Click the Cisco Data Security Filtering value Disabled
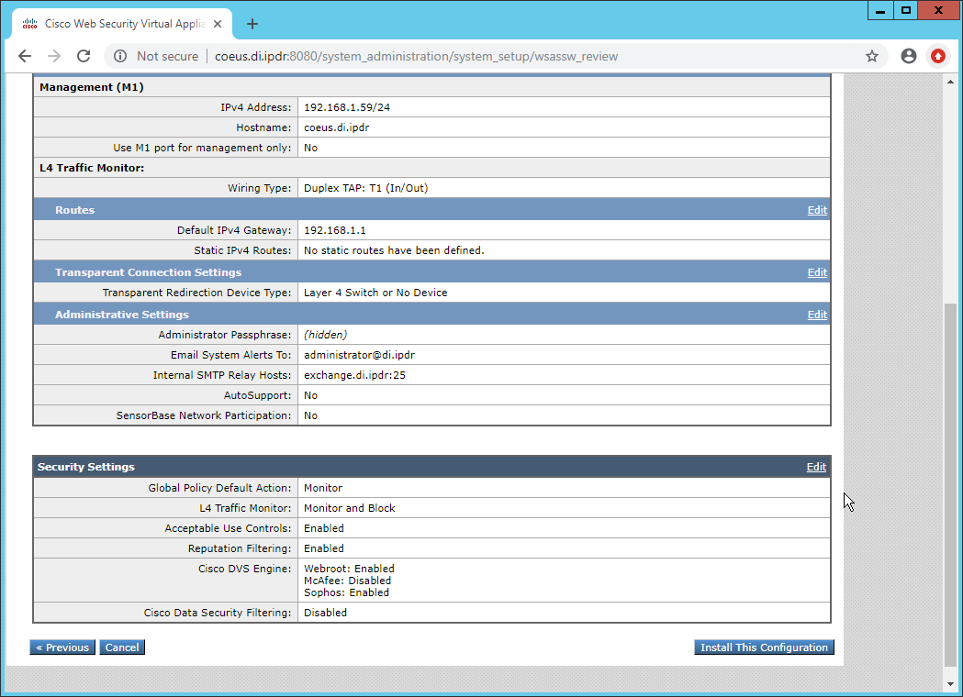Image resolution: width=963 pixels, height=697 pixels. [326, 613]
